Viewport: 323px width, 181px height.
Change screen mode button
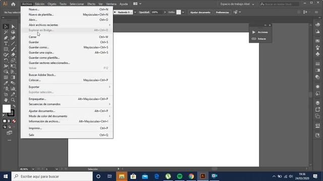click(9, 133)
